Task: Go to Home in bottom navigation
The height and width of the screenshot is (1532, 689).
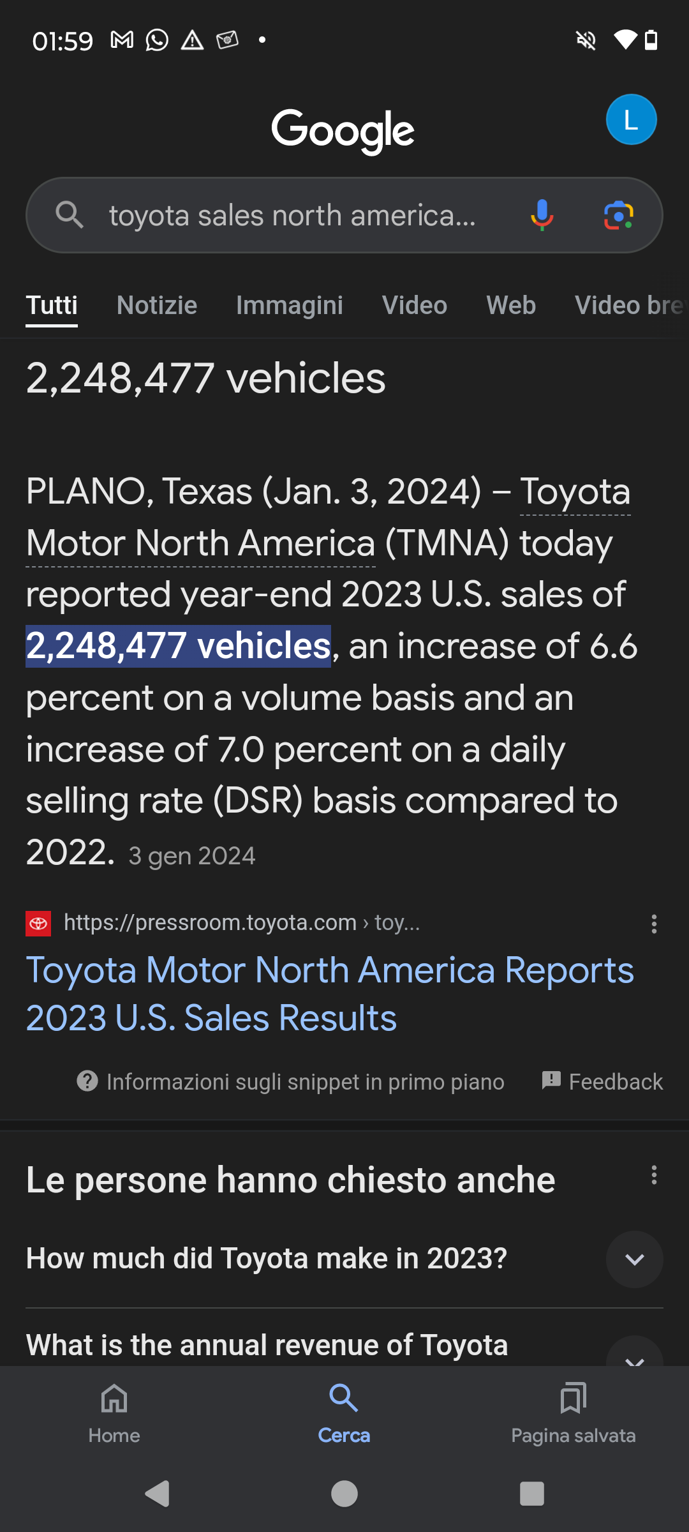Action: [x=114, y=1413]
